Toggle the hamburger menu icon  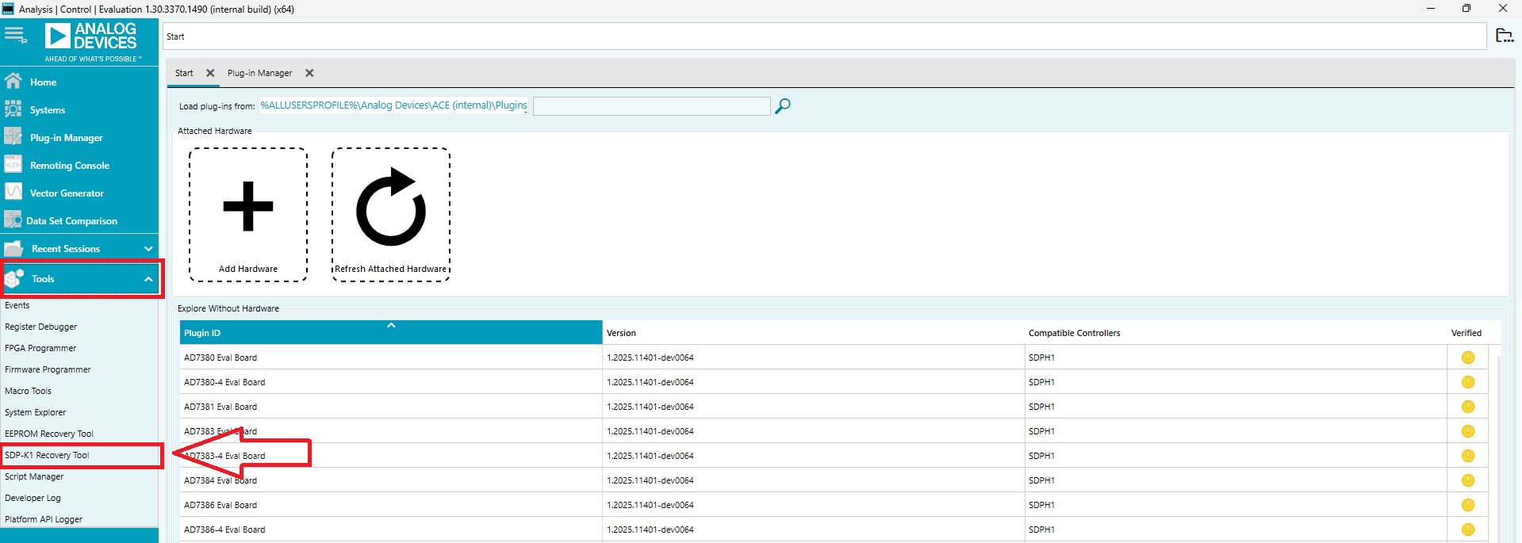15,35
